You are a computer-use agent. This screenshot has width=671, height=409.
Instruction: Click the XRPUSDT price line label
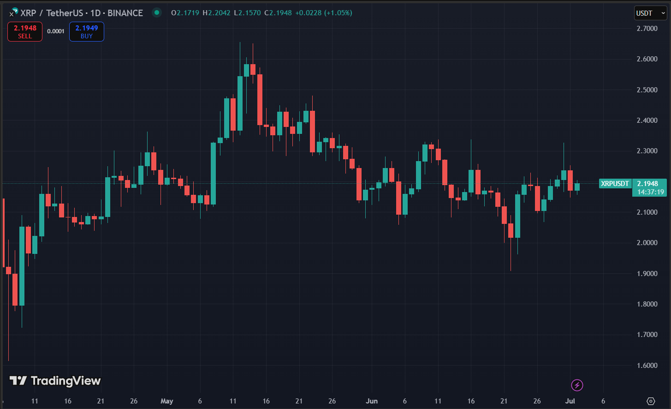click(x=615, y=184)
